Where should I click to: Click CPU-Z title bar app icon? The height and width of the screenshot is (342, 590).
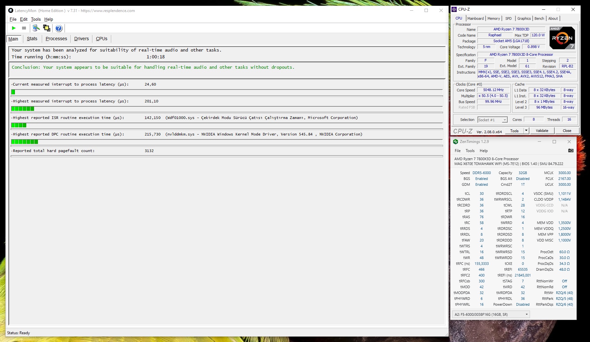pos(454,9)
